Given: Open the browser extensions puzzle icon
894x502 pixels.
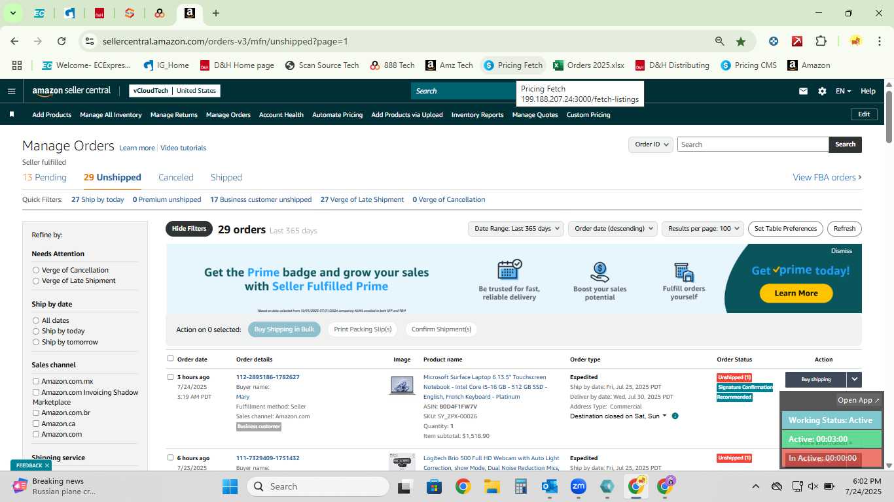Looking at the screenshot, I should pos(821,41).
